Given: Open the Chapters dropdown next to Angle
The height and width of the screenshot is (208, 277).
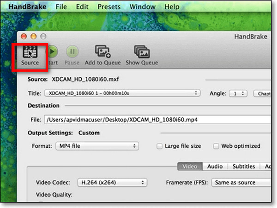Looking at the screenshot, I should coord(262,93).
